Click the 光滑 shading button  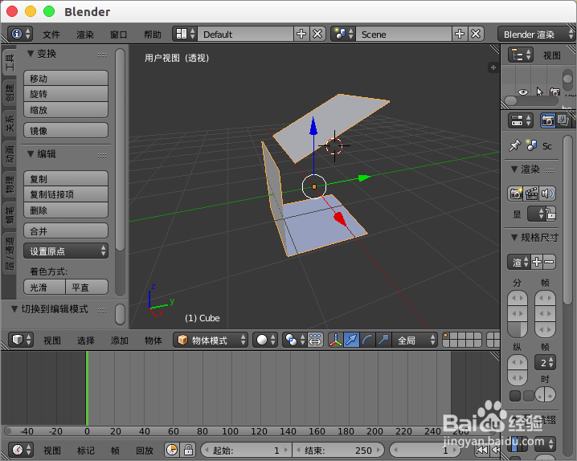point(44,287)
